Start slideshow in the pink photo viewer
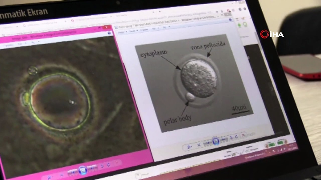 pos(83,170)
